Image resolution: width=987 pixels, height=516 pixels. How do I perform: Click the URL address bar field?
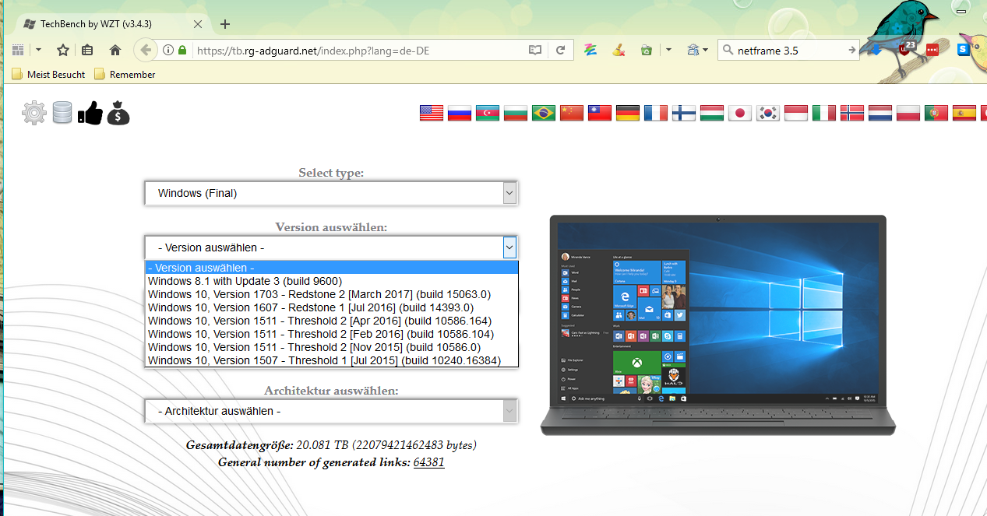358,51
